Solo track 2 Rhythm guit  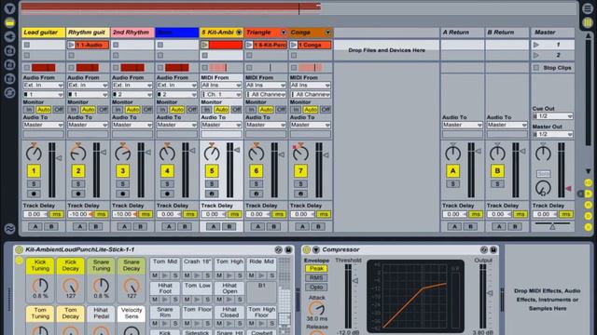pos(78,184)
